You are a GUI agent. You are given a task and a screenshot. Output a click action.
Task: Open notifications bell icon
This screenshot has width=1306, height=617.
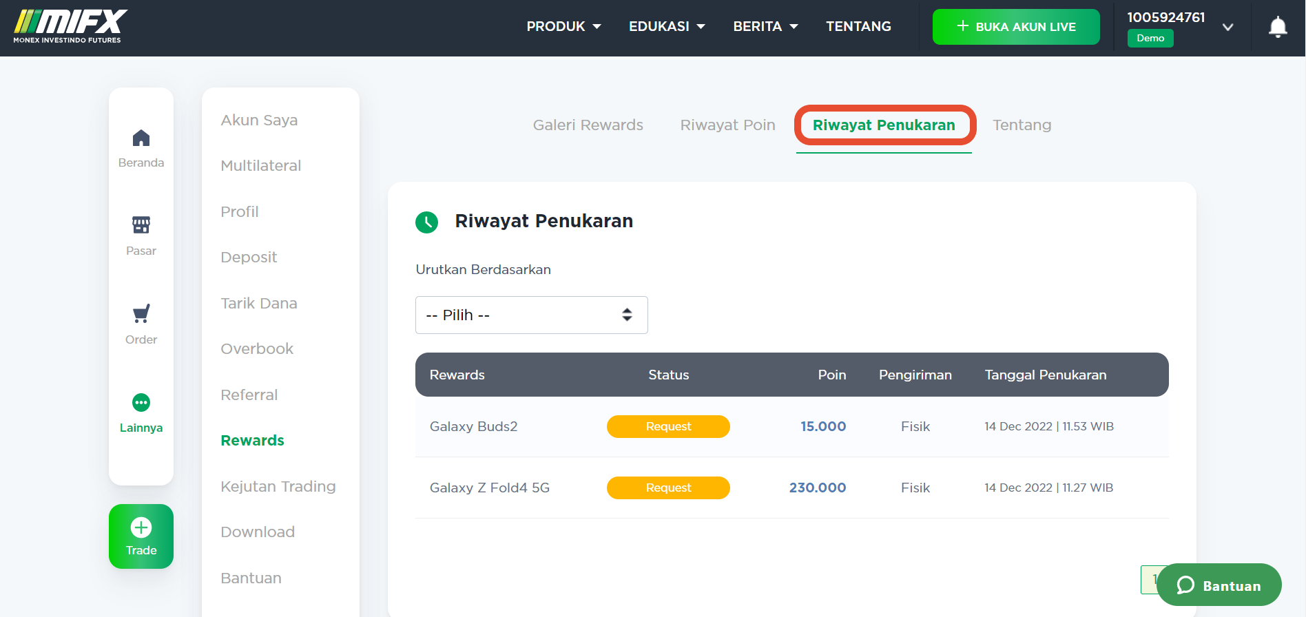(x=1278, y=28)
